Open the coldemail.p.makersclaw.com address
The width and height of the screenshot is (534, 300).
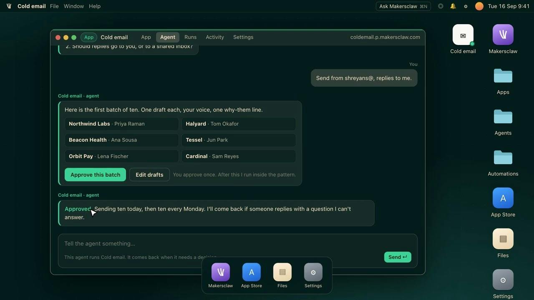point(385,37)
